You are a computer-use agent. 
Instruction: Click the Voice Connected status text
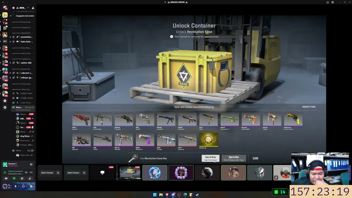15,171
